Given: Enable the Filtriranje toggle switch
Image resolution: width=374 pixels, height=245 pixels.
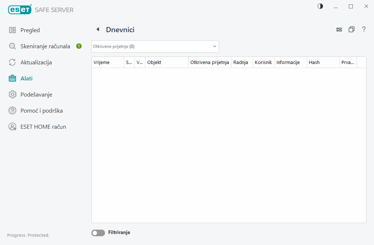Looking at the screenshot, I should pos(98,233).
